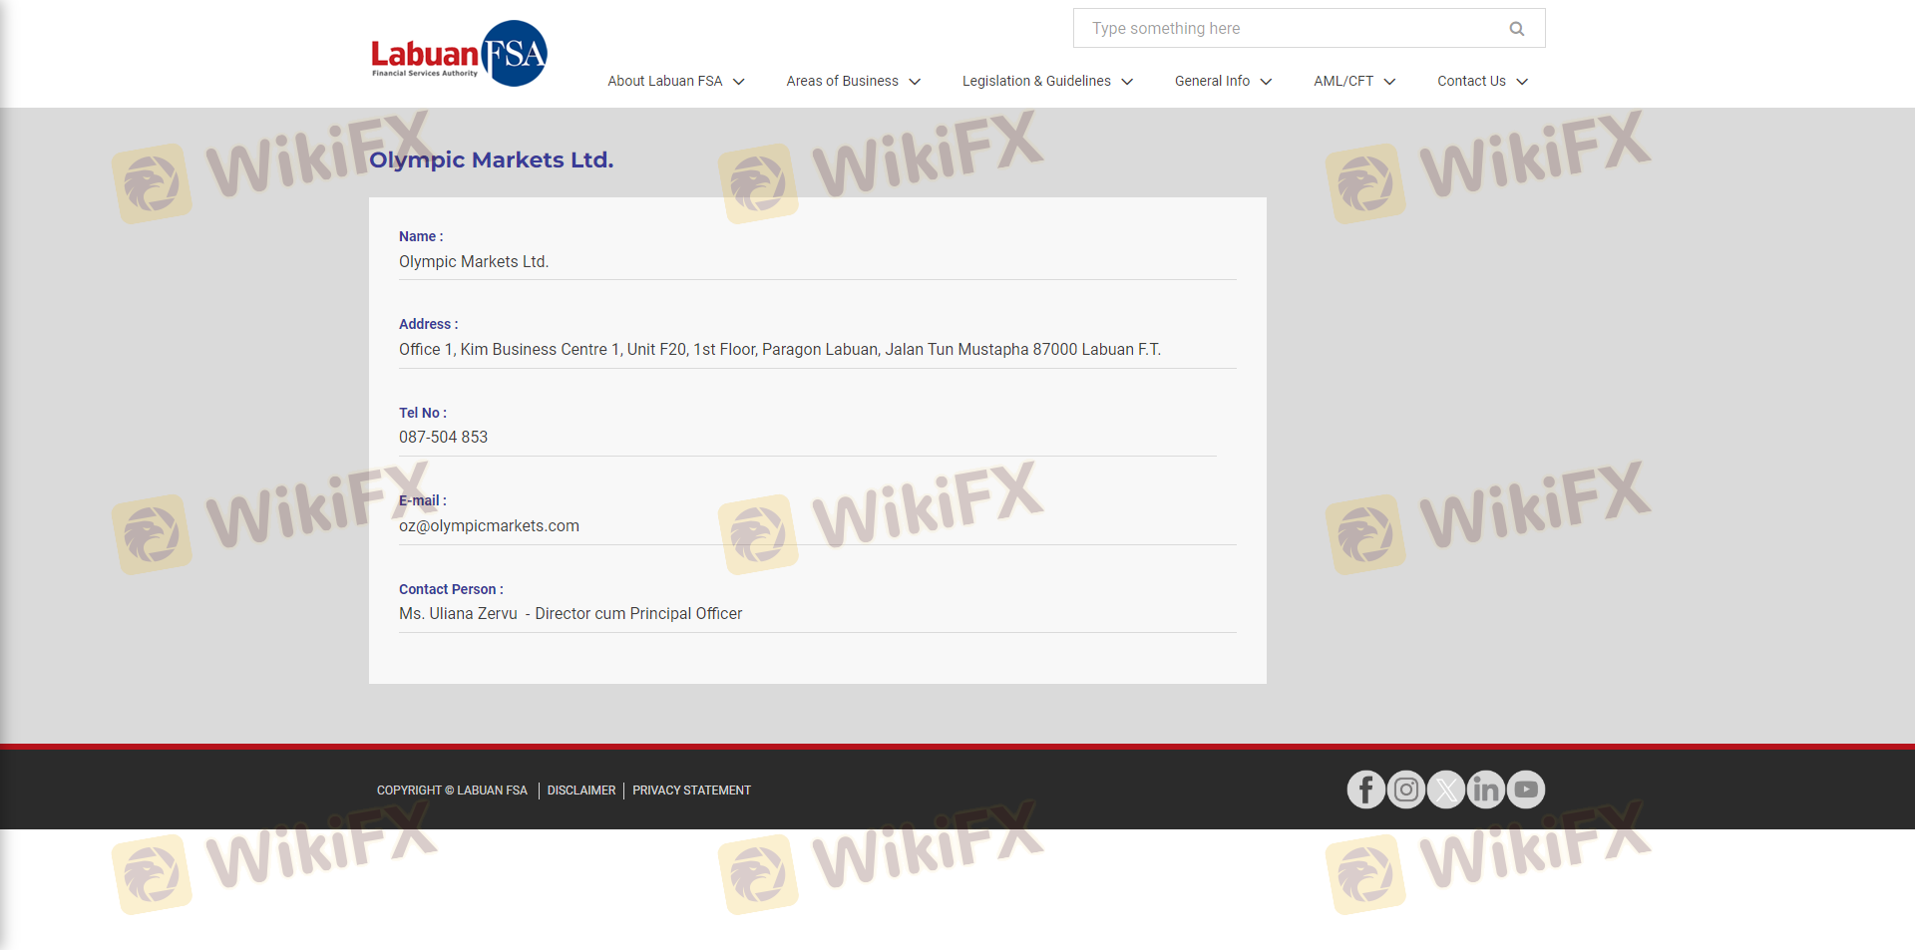Click the Olympic Markets Ltd. page heading

pyautogui.click(x=491, y=159)
